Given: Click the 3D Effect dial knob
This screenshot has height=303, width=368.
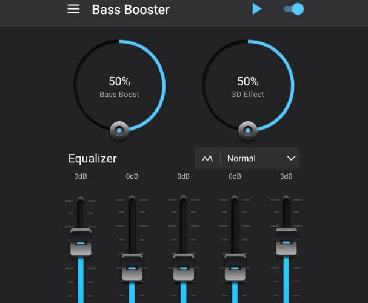Looking at the screenshot, I should [x=248, y=130].
